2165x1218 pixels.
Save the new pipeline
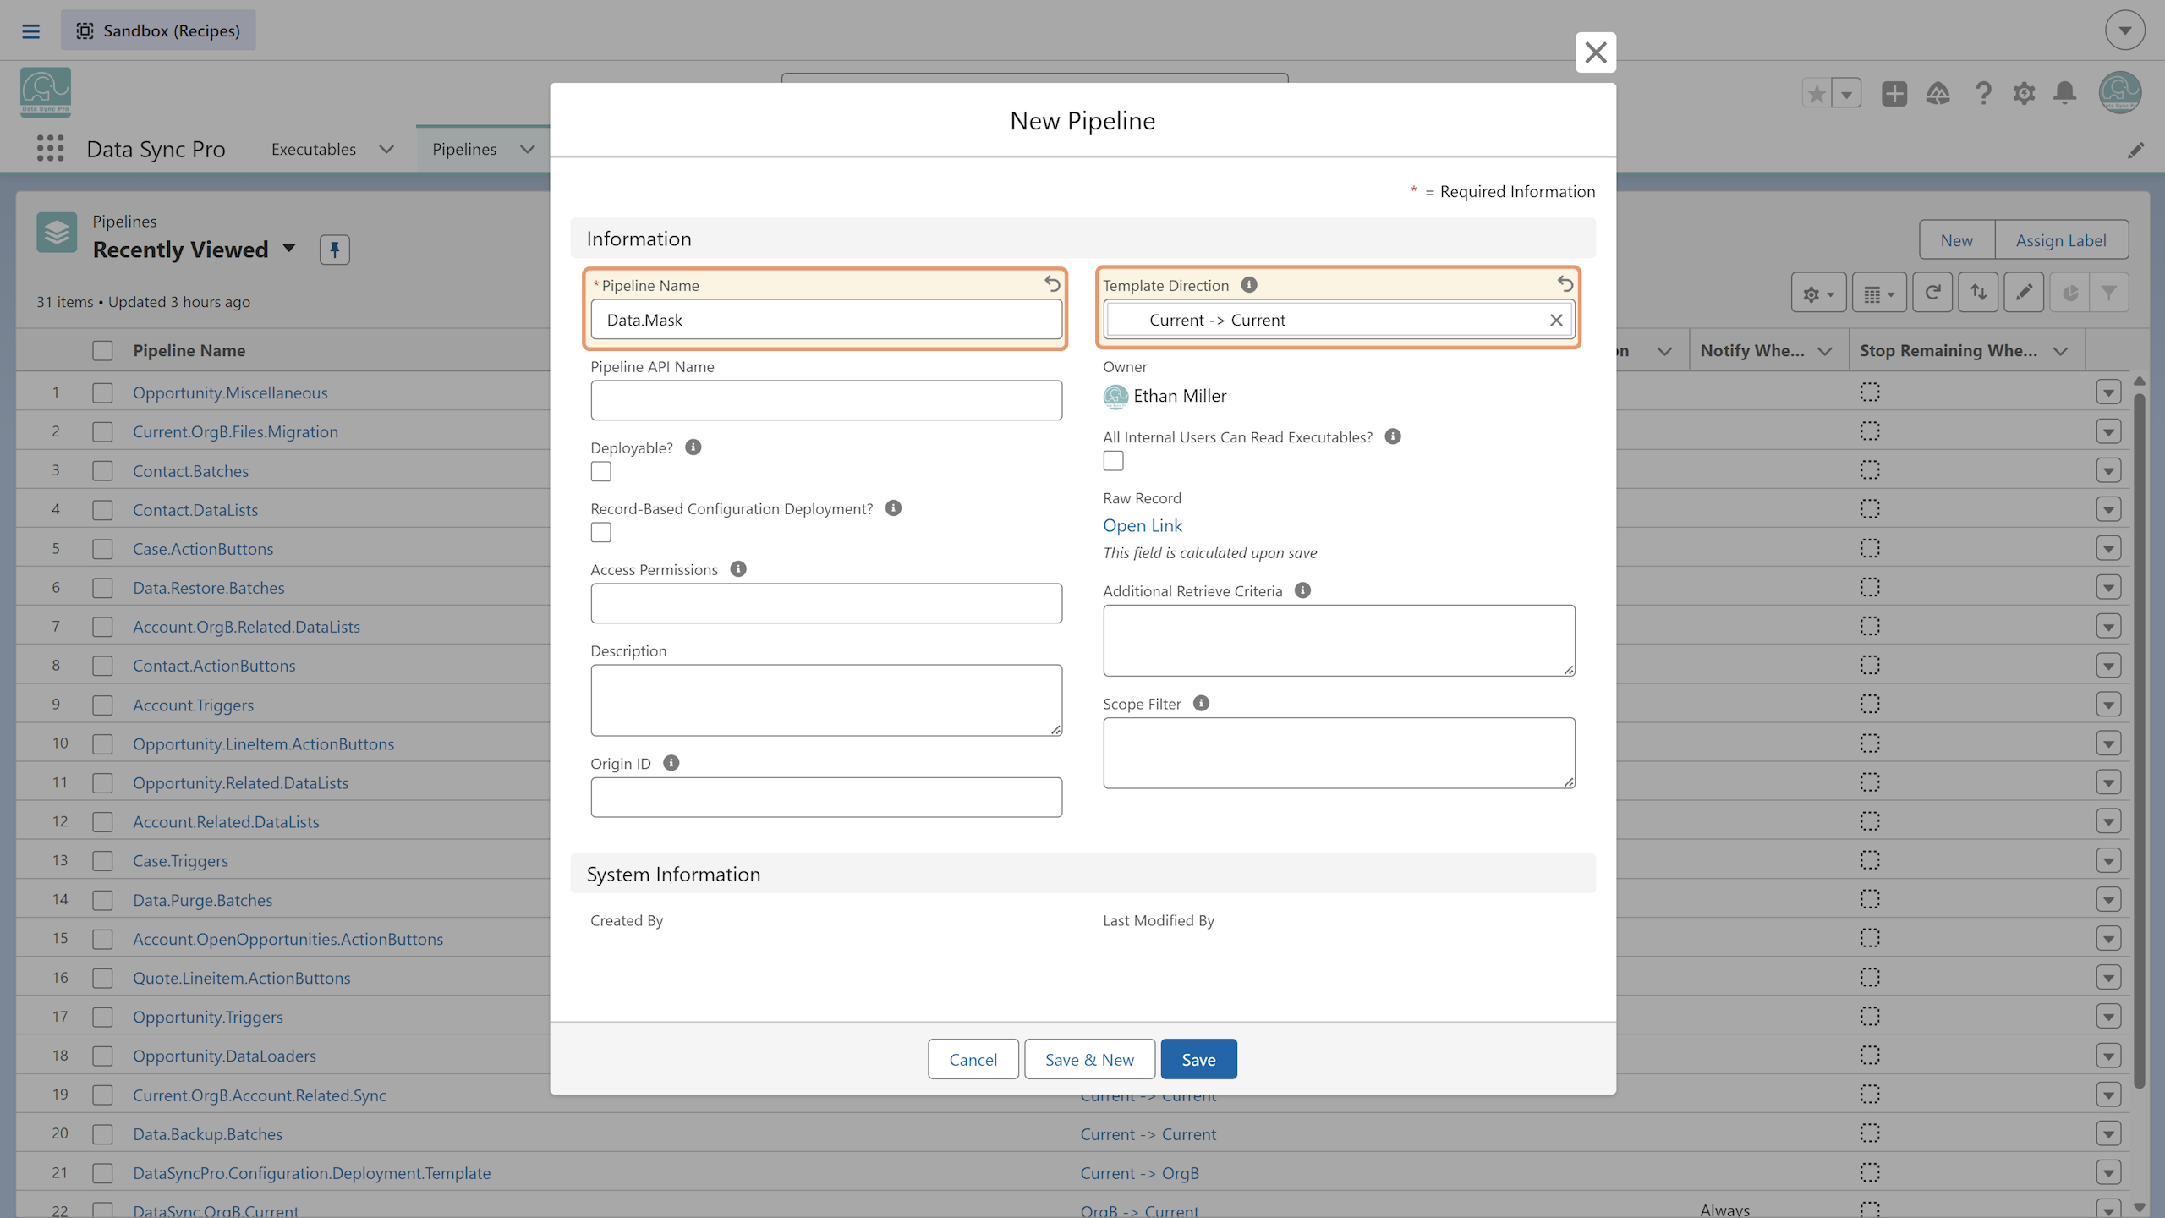click(x=1198, y=1059)
